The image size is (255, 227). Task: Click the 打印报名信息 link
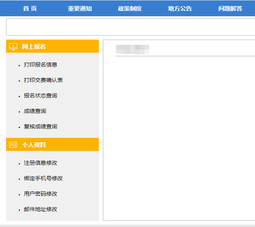41,65
